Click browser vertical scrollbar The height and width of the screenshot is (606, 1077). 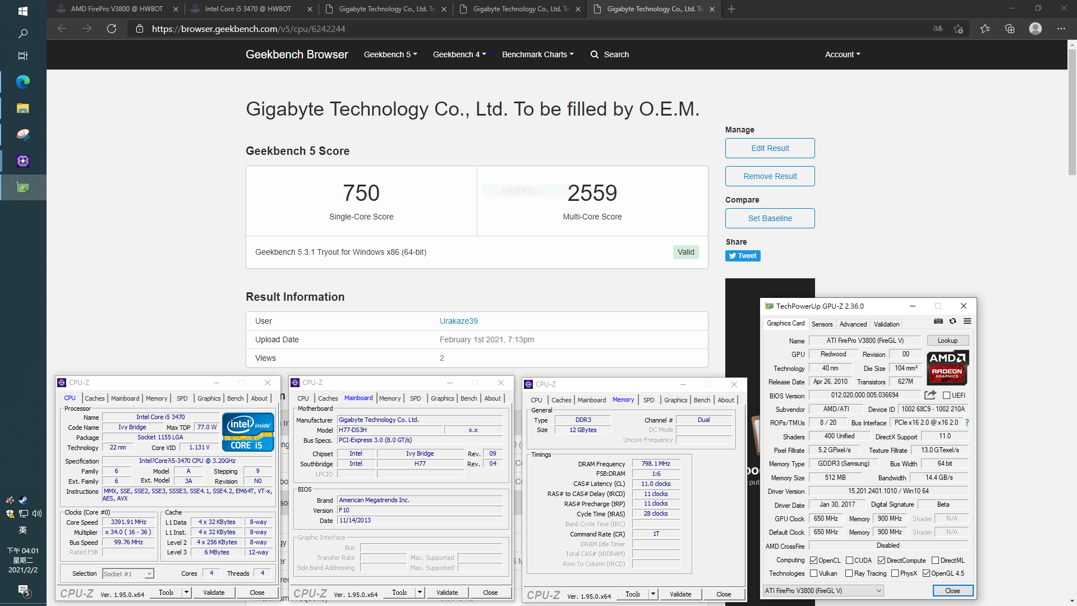[1072, 112]
